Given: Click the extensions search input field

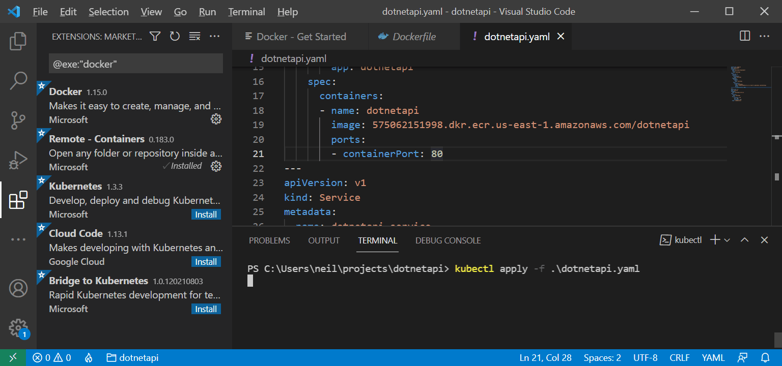Looking at the screenshot, I should tap(135, 64).
